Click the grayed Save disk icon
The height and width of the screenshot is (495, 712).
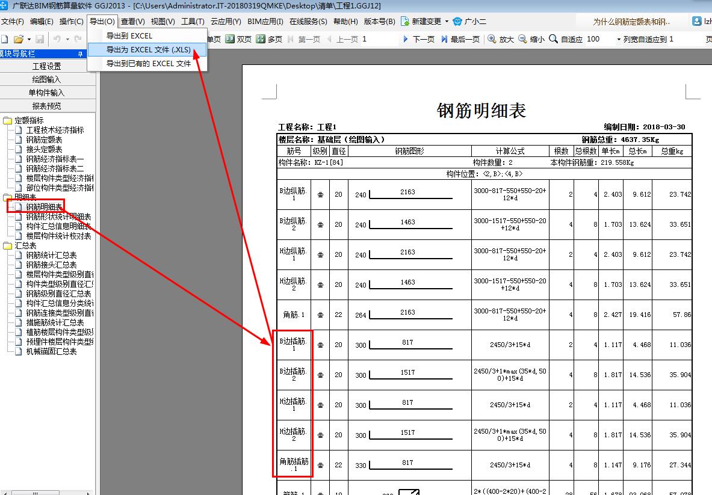click(x=40, y=40)
